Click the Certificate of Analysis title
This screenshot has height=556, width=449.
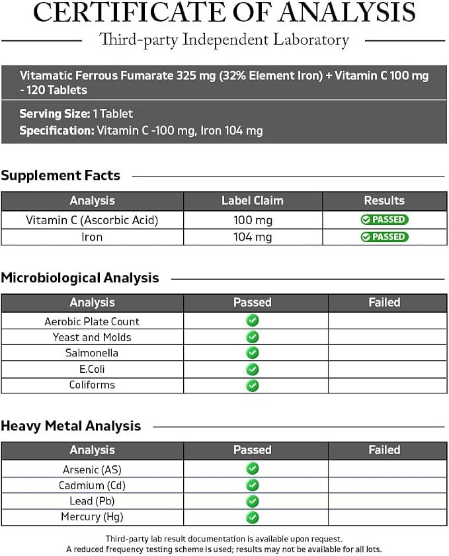(x=224, y=13)
